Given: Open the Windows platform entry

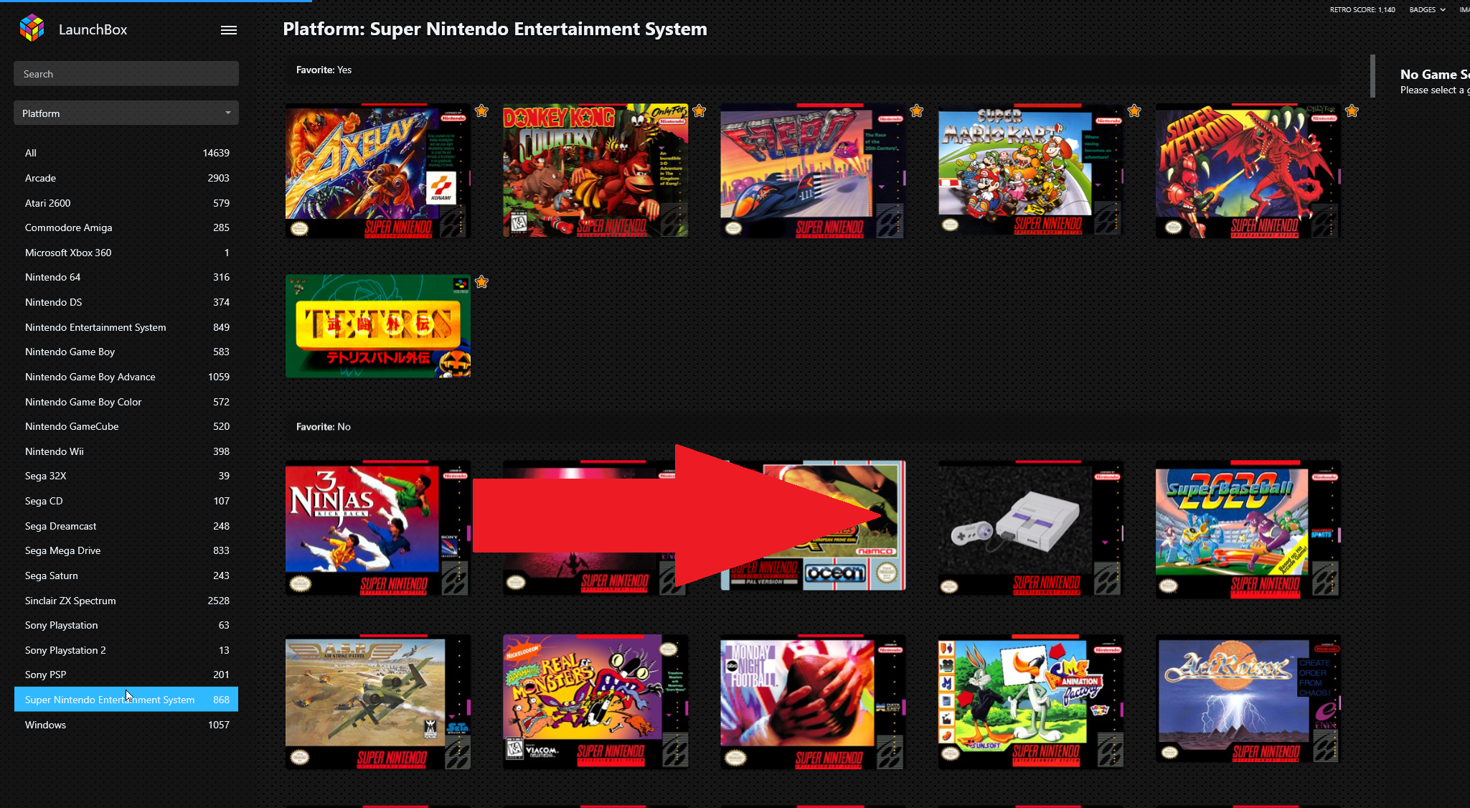Looking at the screenshot, I should [126, 725].
